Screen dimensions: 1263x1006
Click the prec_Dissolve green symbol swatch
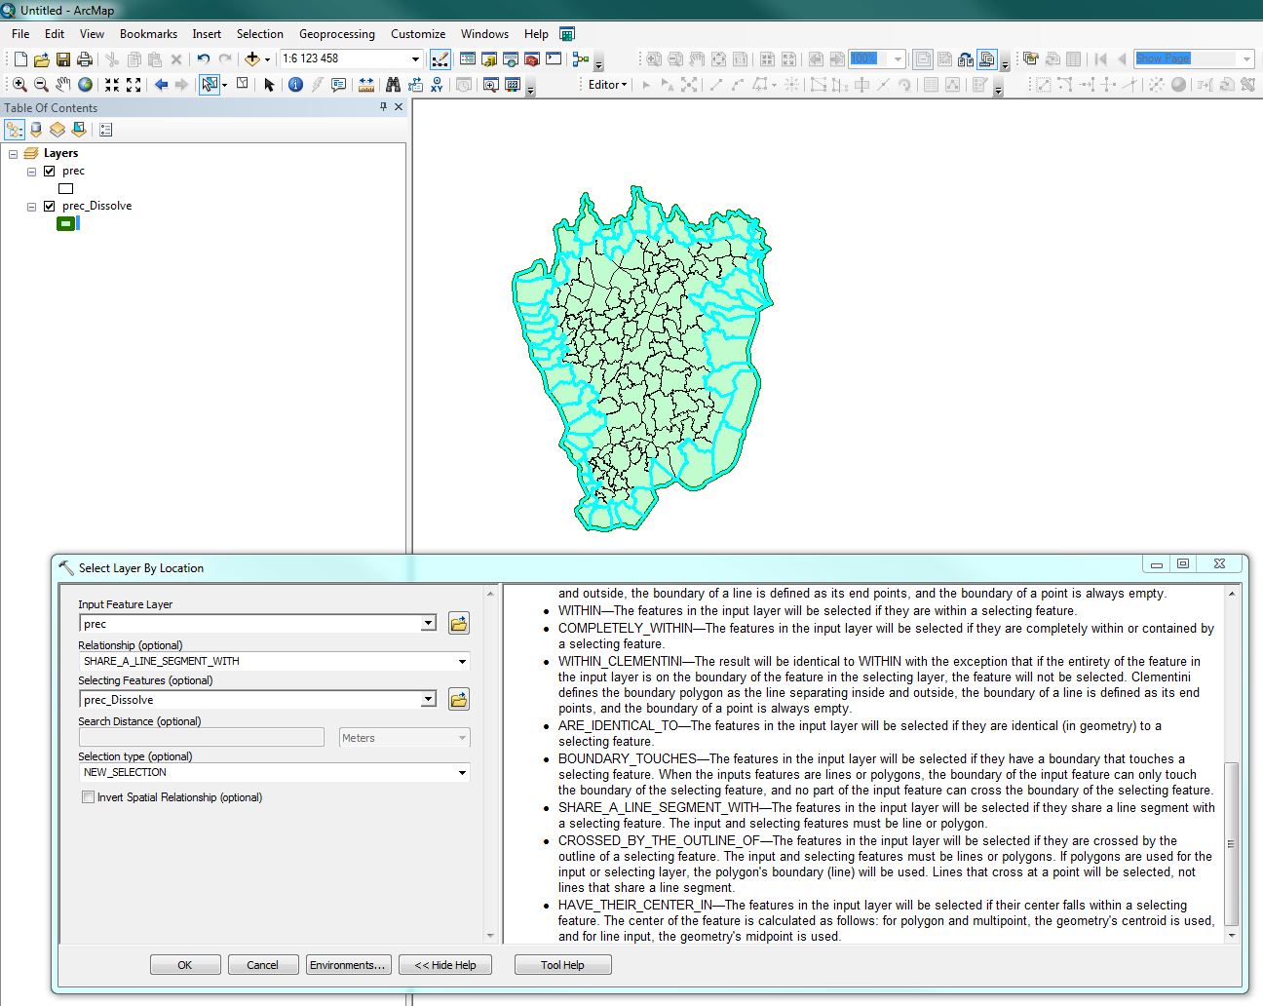[65, 223]
